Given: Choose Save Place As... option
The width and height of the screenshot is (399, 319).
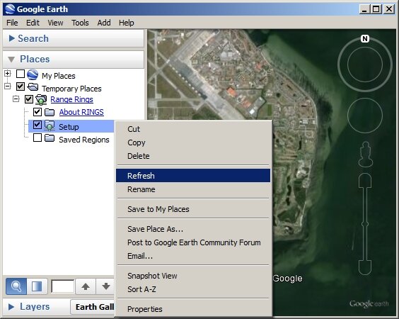Looking at the screenshot, I should pos(193,229).
